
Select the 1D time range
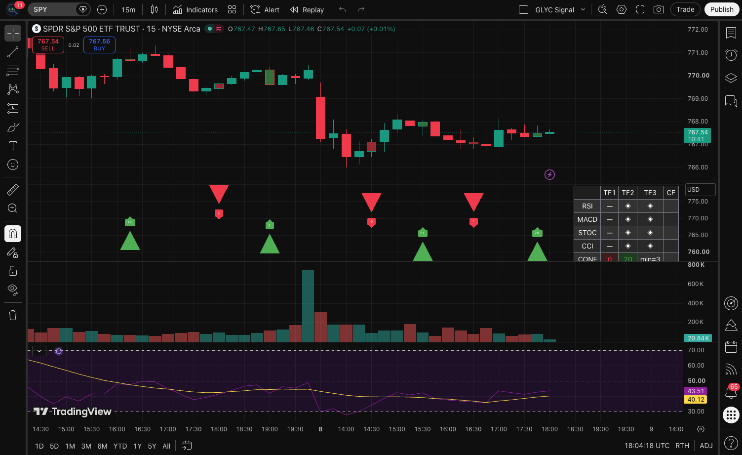[x=39, y=446]
